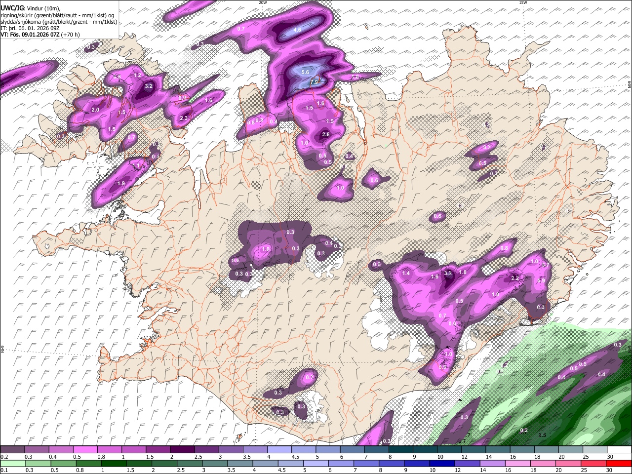This screenshot has height=474, width=632.
Task: Click the 1.4 snowfall value label
Action: pos(406,273)
